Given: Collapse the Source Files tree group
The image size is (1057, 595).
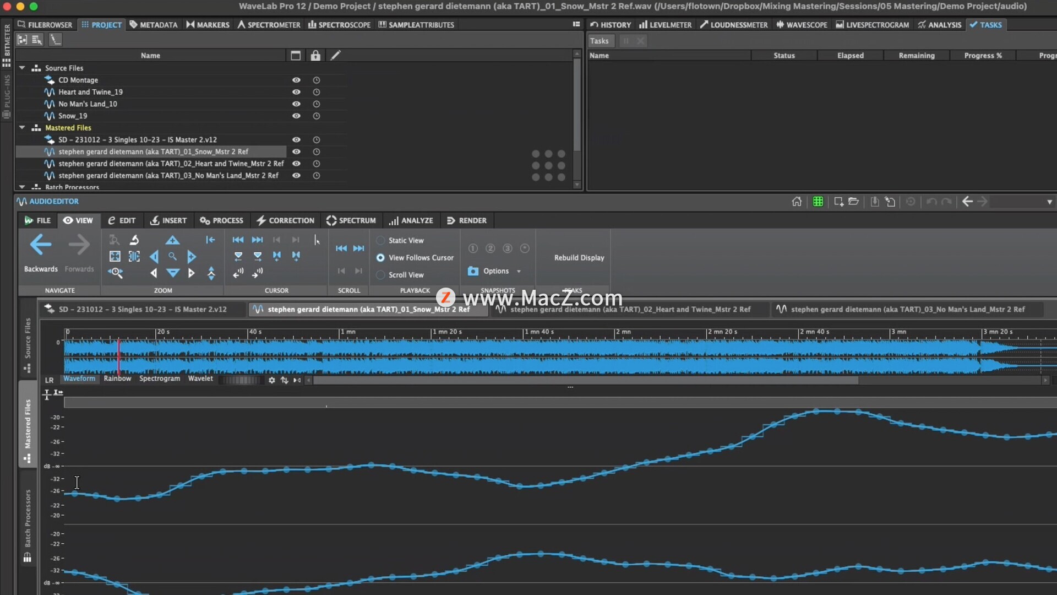Looking at the screenshot, I should point(22,68).
